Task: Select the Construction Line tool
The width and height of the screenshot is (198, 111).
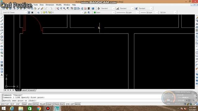Action: (x=2, y=21)
